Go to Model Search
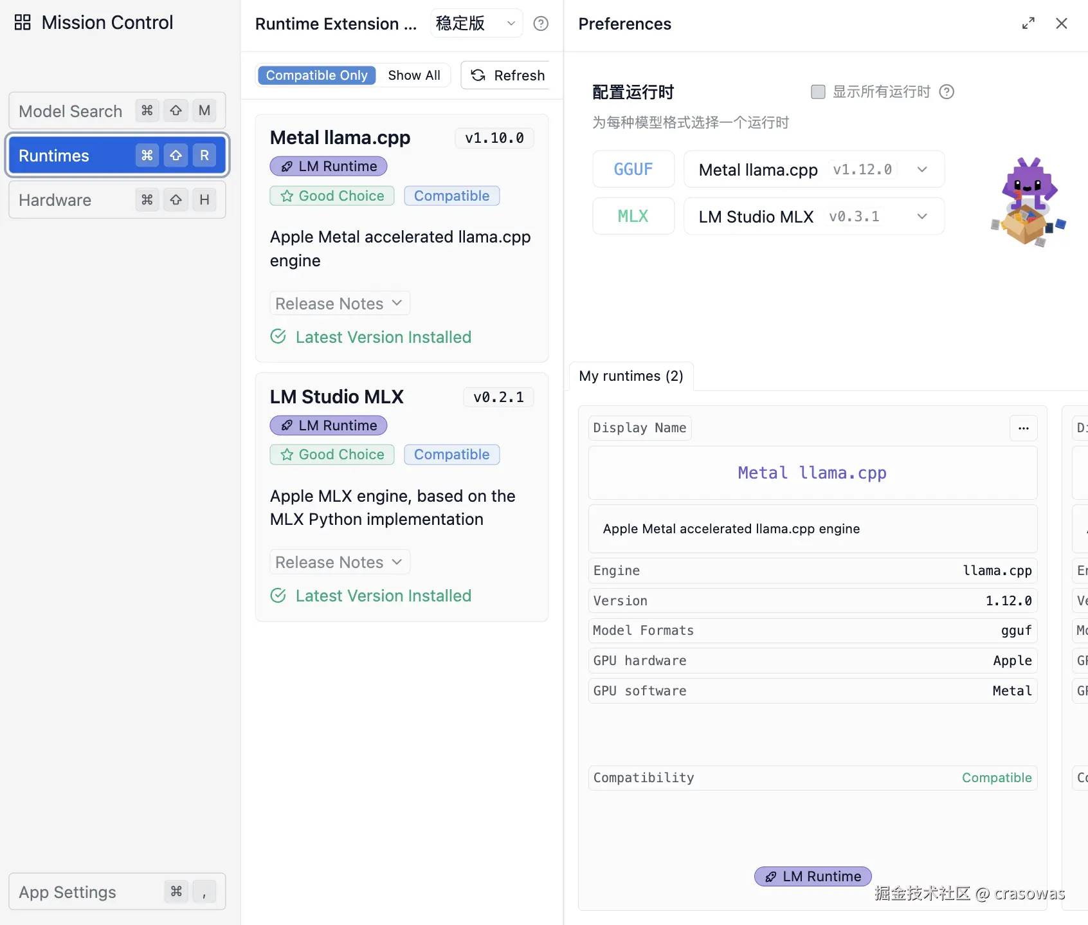 coord(117,111)
